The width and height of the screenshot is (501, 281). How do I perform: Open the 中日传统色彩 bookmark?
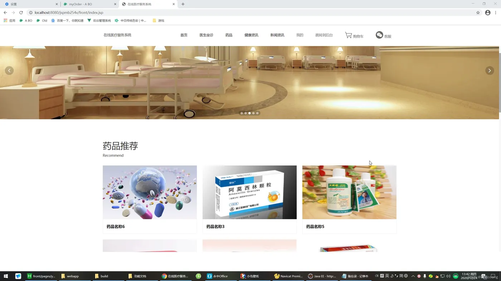[131, 21]
